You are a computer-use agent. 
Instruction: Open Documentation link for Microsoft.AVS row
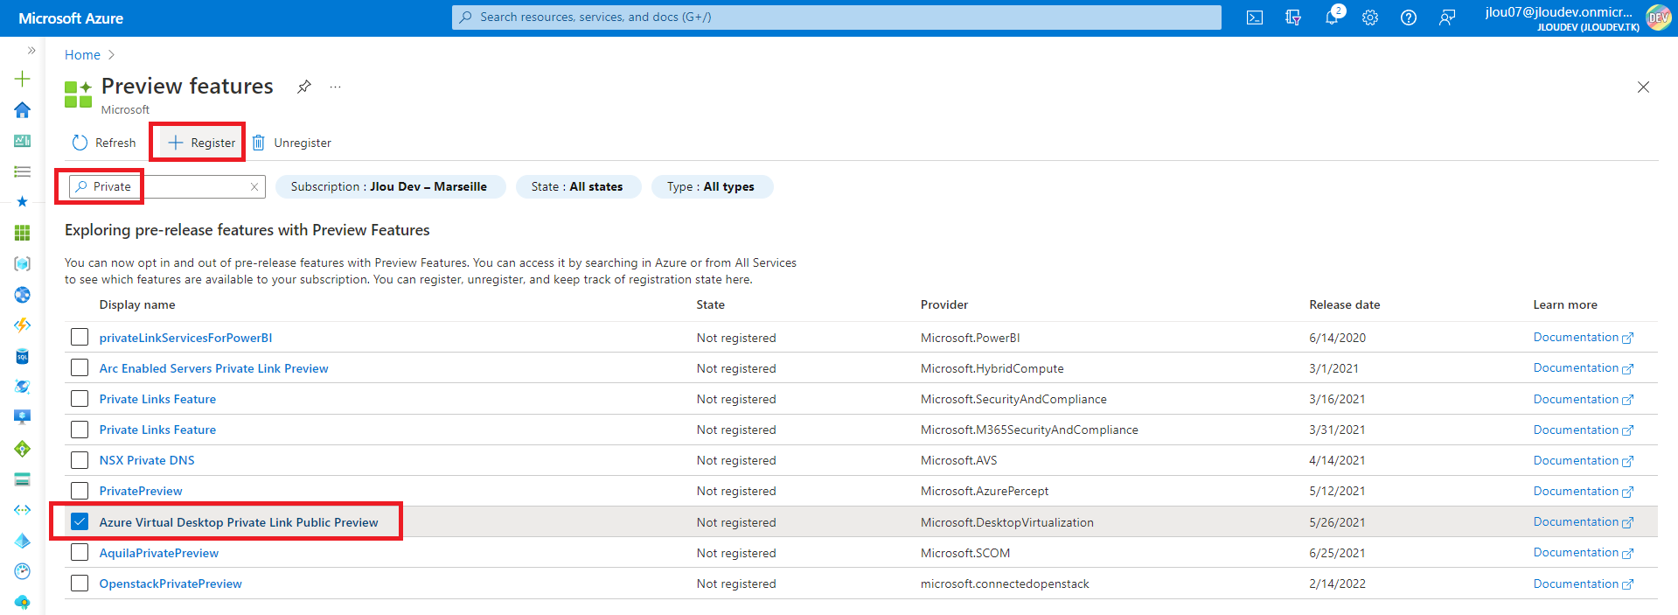point(1583,460)
